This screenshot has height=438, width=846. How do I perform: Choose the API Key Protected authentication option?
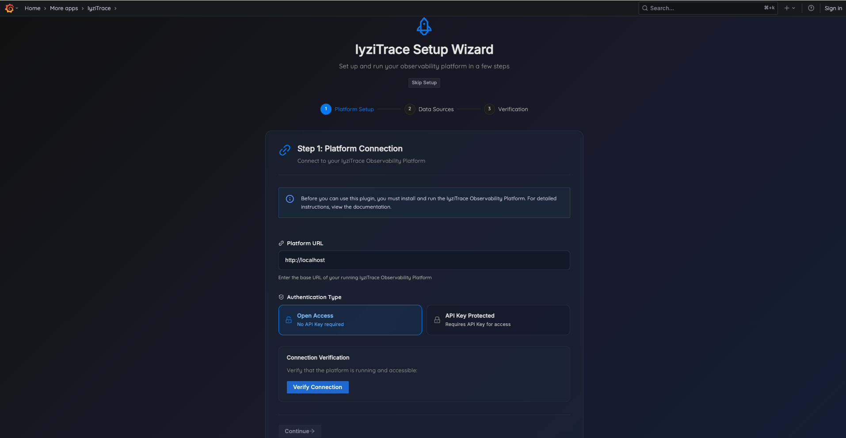(x=498, y=319)
